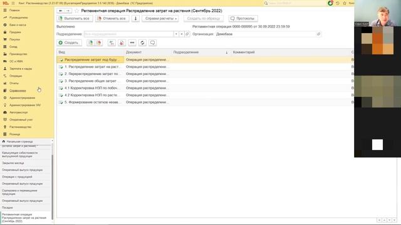The width and height of the screenshot is (401, 225).
Task: Show Дт/Кт postings icon
Action: pyautogui.click(x=112, y=43)
